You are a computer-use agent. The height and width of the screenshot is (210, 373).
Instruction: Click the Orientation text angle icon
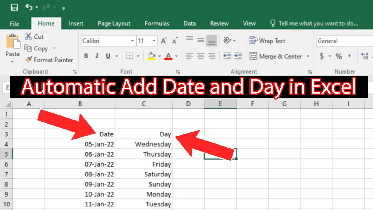coord(228,41)
